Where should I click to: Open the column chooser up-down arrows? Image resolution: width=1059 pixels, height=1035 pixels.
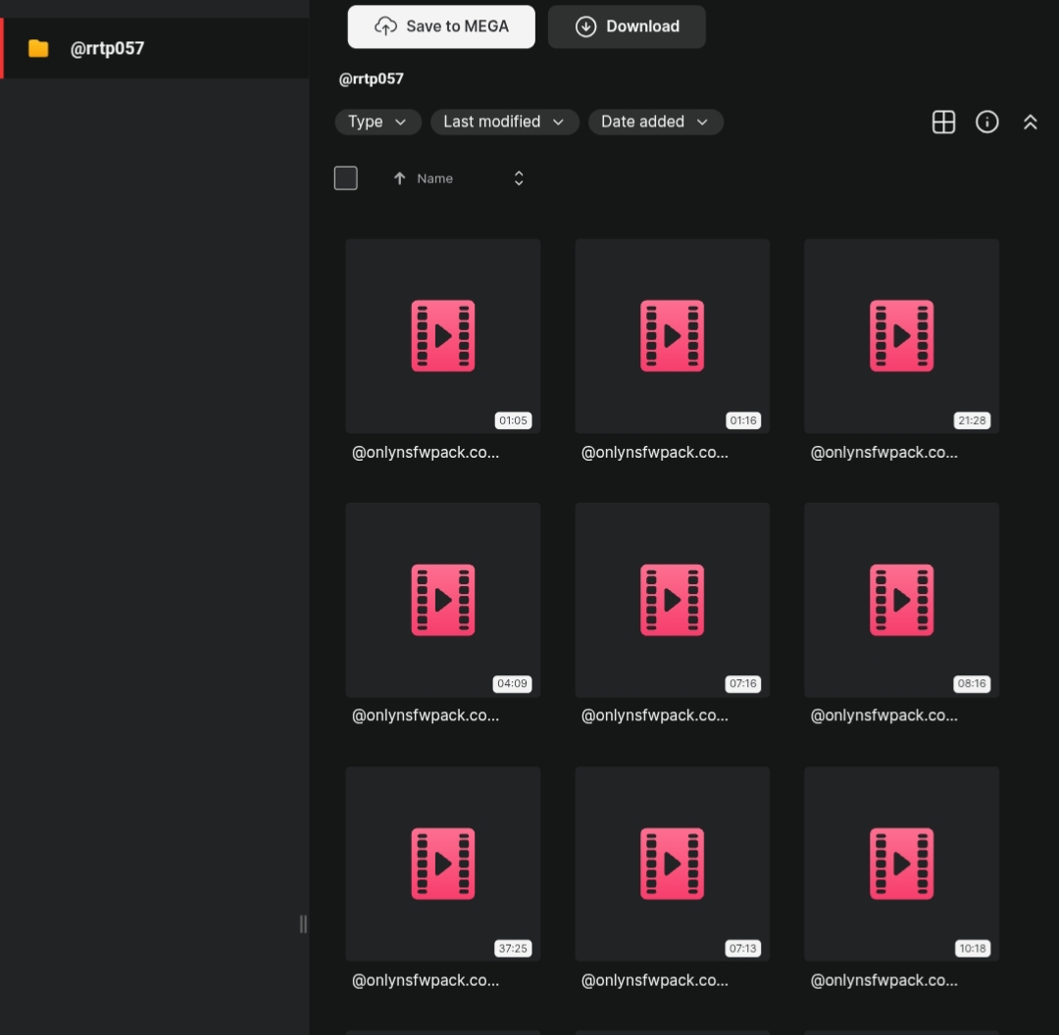pos(519,178)
